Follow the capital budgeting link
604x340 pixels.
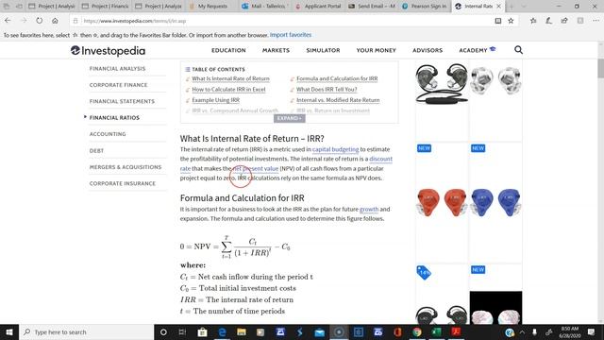click(336, 149)
